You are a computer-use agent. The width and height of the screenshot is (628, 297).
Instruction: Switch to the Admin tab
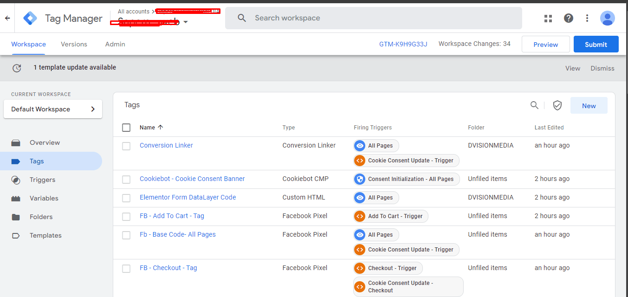coord(115,44)
